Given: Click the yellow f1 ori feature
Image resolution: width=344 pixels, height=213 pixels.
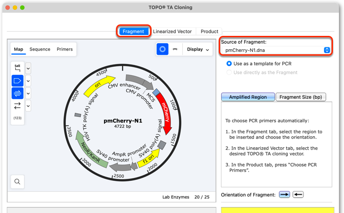Looking at the screenshot, I should point(148,159).
